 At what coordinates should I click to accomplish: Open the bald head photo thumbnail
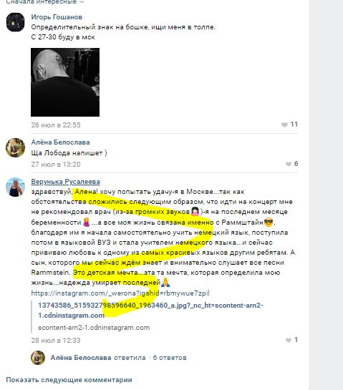[65, 82]
